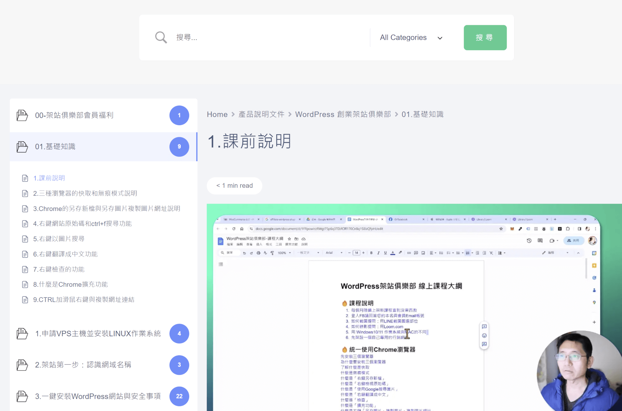Screen dimensions: 622x411
Task: Click the count badge showing 3
Action: click(179, 365)
